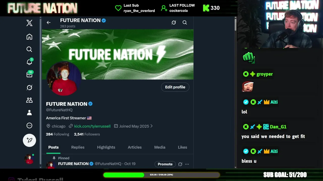Open Messages envelope icon
This screenshot has width=323, height=181.
pyautogui.click(x=29, y=75)
